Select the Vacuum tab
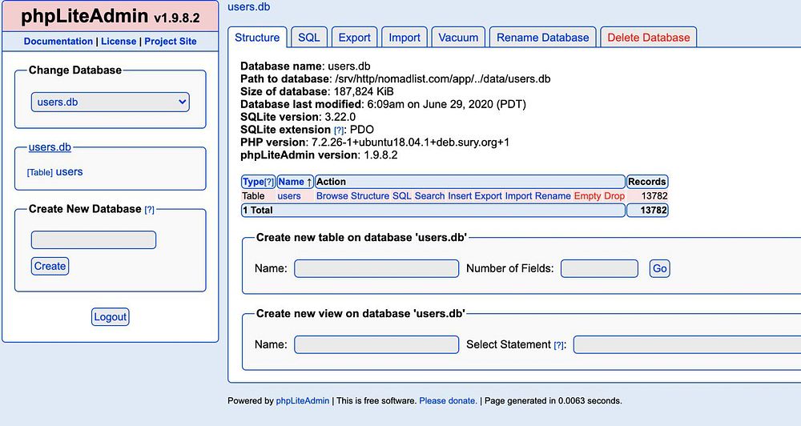Viewport: 801px width, 426px height. point(458,38)
